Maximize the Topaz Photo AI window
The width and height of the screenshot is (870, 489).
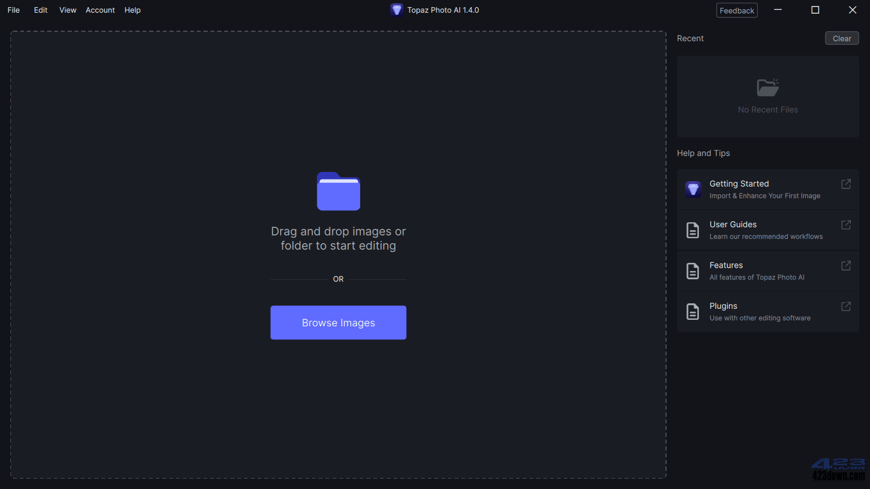click(x=815, y=10)
